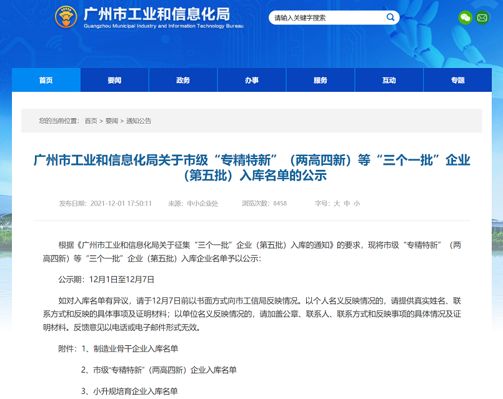Go to 通知公告 in breadcrumb
Image resolution: width=503 pixels, height=399 pixels.
click(139, 121)
